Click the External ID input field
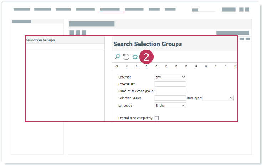The width and height of the screenshot is (264, 167). (x=170, y=84)
